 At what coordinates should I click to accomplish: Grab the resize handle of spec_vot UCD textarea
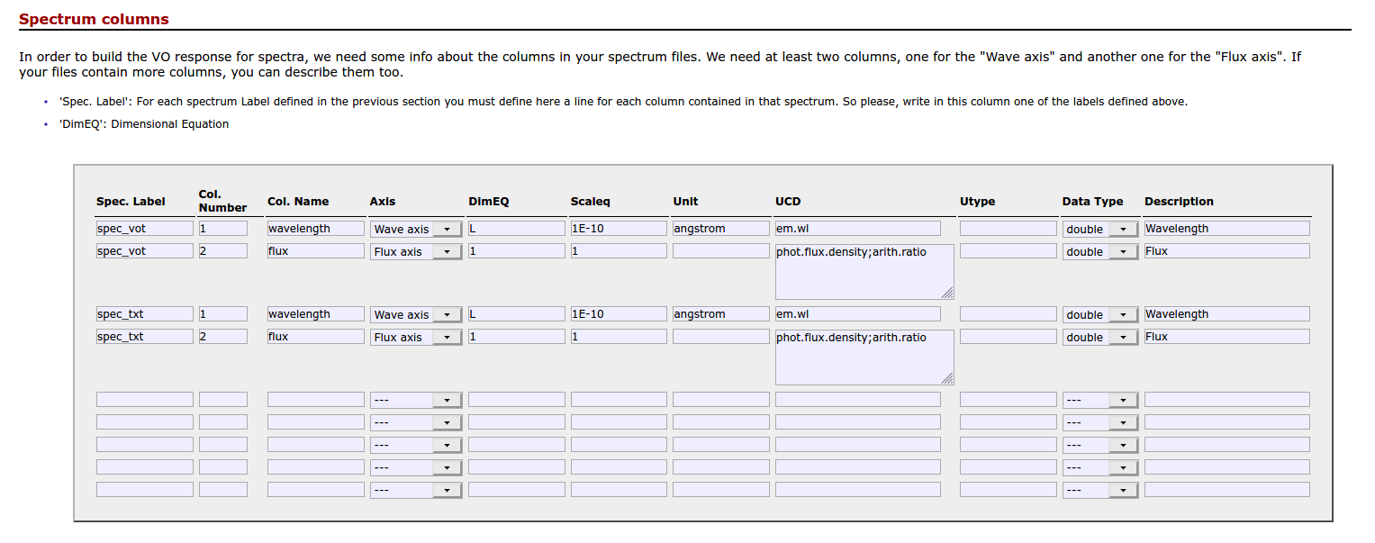[x=948, y=293]
